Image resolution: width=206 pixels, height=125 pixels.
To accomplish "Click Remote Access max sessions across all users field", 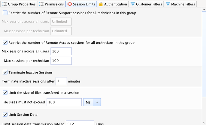I will (61, 51).
